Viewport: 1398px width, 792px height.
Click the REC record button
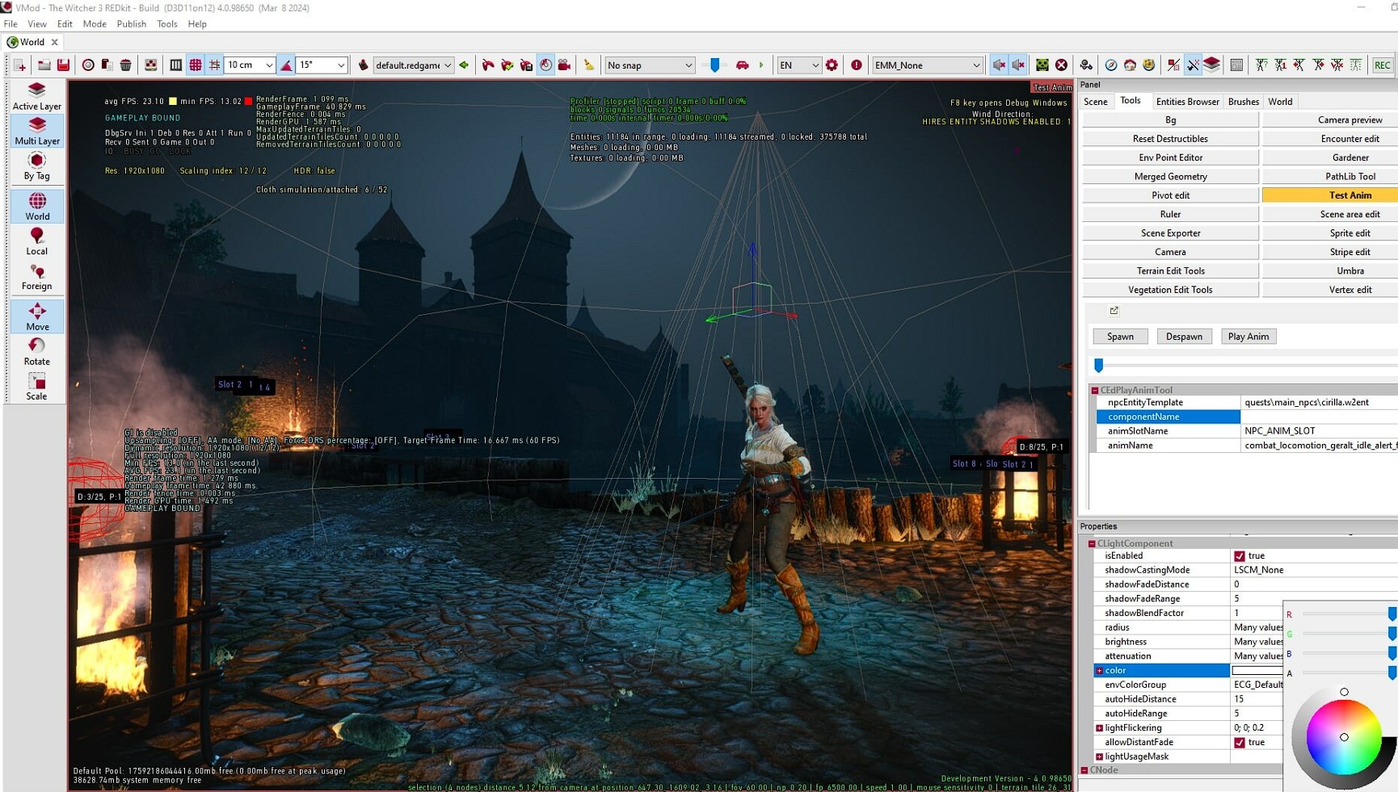tap(1382, 65)
